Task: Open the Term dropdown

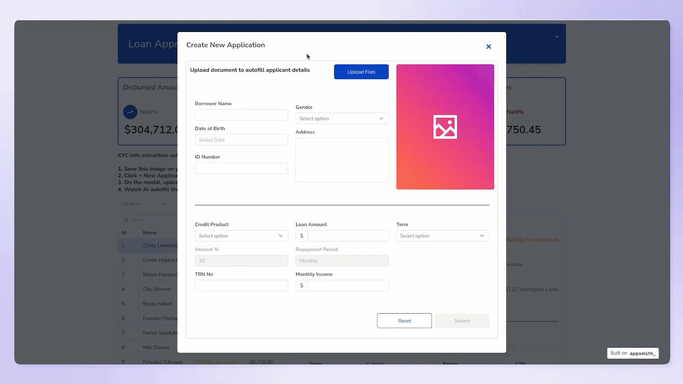Action: pos(442,236)
